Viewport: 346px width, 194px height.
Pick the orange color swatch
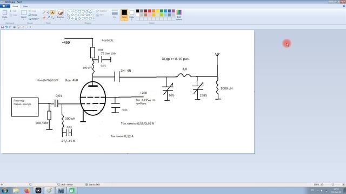154,11
